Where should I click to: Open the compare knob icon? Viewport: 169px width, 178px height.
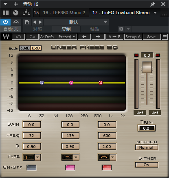(15, 13)
